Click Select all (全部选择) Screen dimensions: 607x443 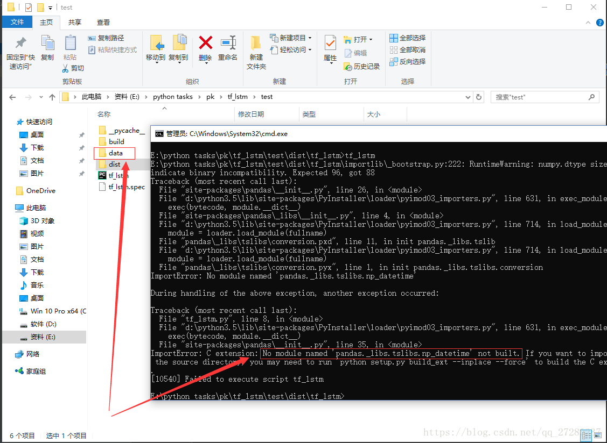pos(408,38)
